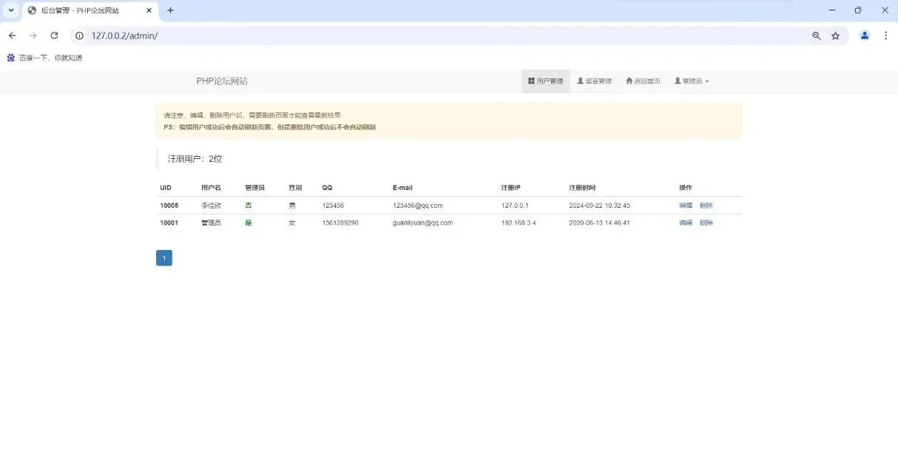Go to 返回首页 in the navbar
Viewport: 898px width, 474px height.
point(643,81)
